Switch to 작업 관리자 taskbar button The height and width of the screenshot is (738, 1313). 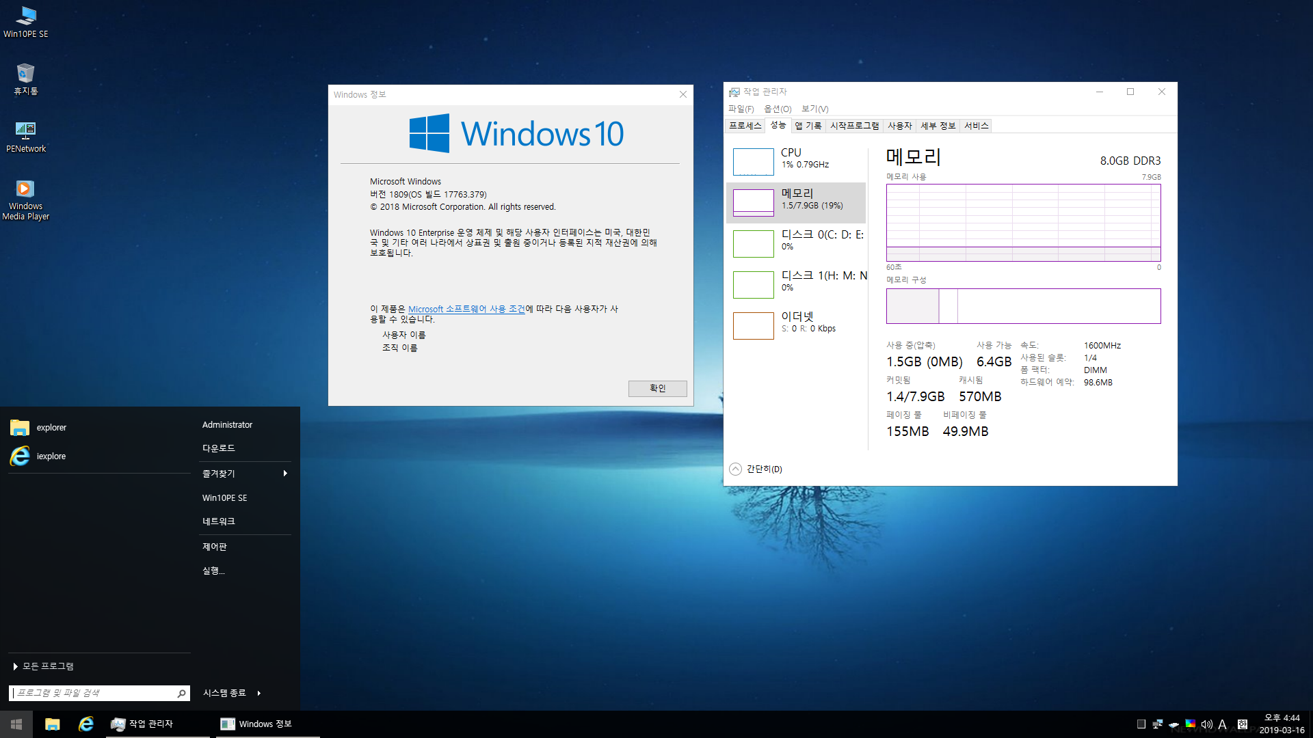coord(158,724)
